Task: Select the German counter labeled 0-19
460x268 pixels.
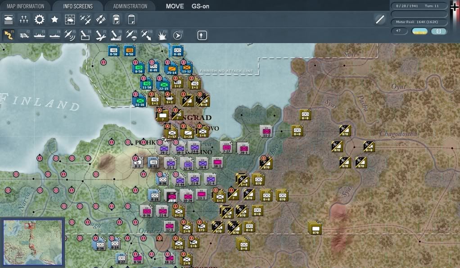Action: (x=154, y=195)
